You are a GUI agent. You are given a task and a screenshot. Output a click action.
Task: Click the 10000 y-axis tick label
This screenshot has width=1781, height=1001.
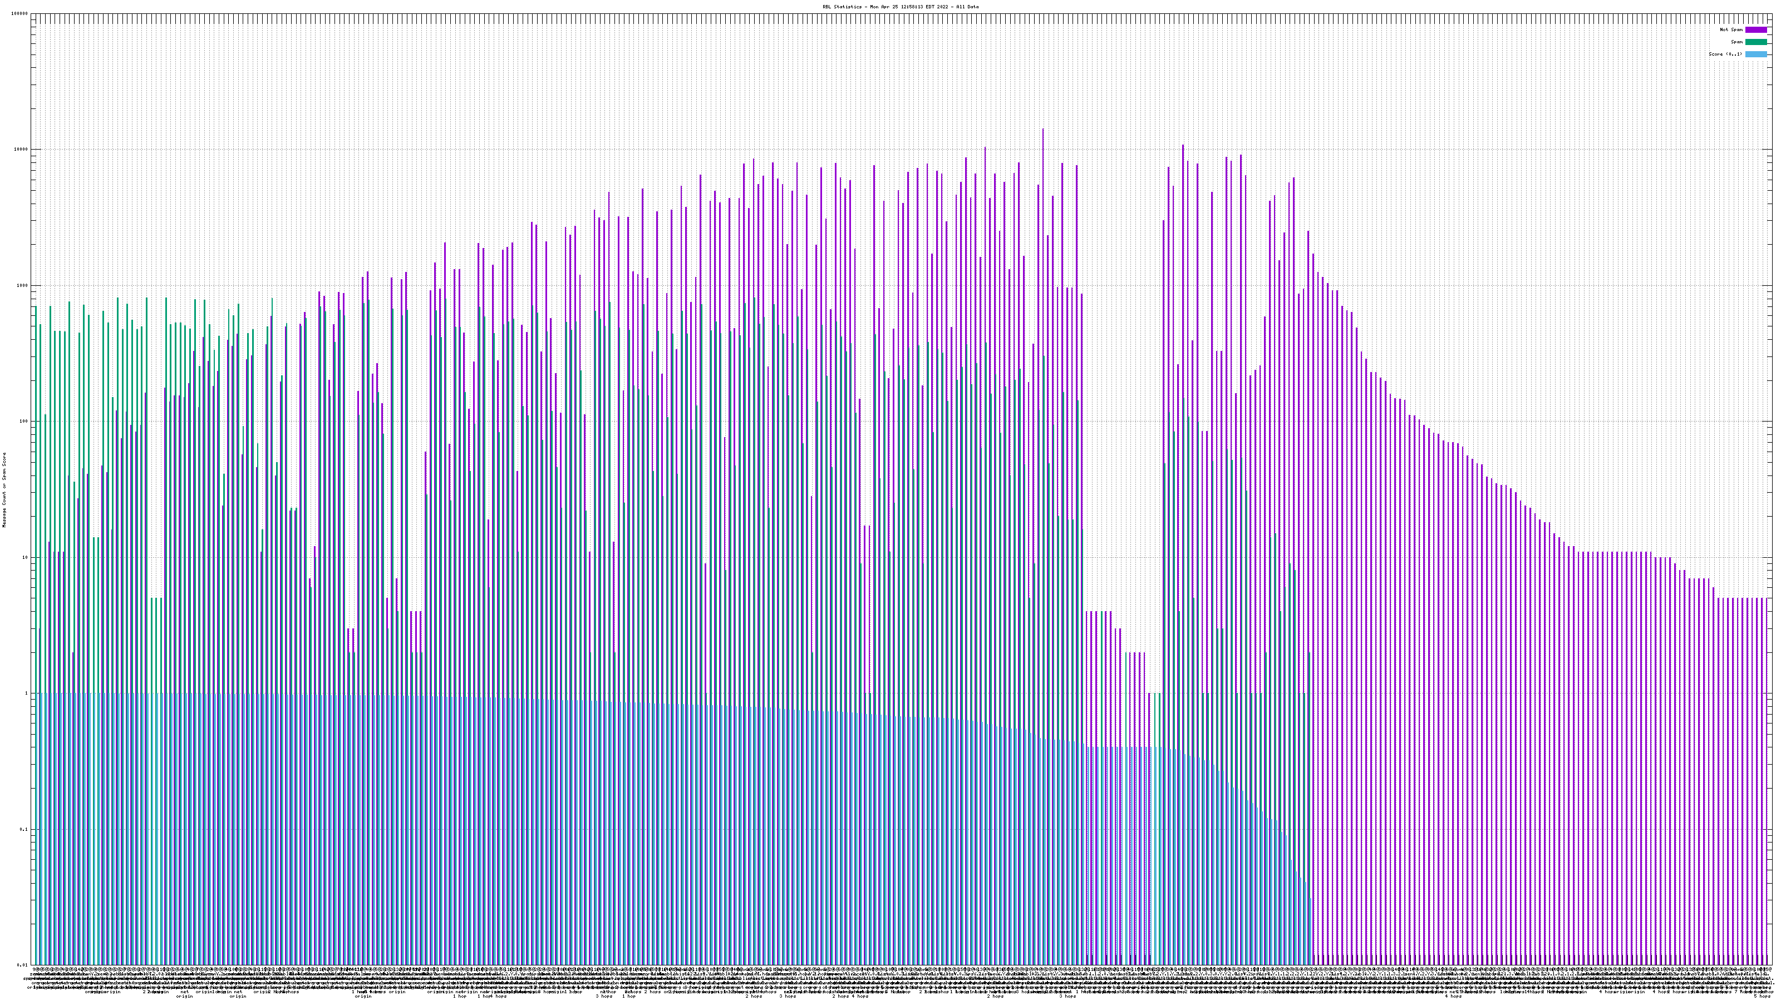(x=22, y=150)
